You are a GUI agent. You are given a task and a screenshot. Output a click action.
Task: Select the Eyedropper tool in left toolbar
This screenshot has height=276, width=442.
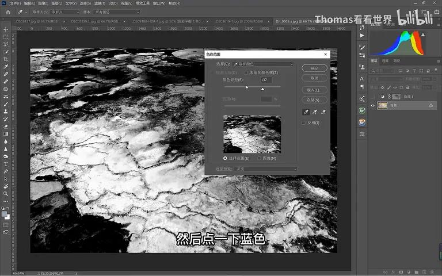[x=6, y=67]
